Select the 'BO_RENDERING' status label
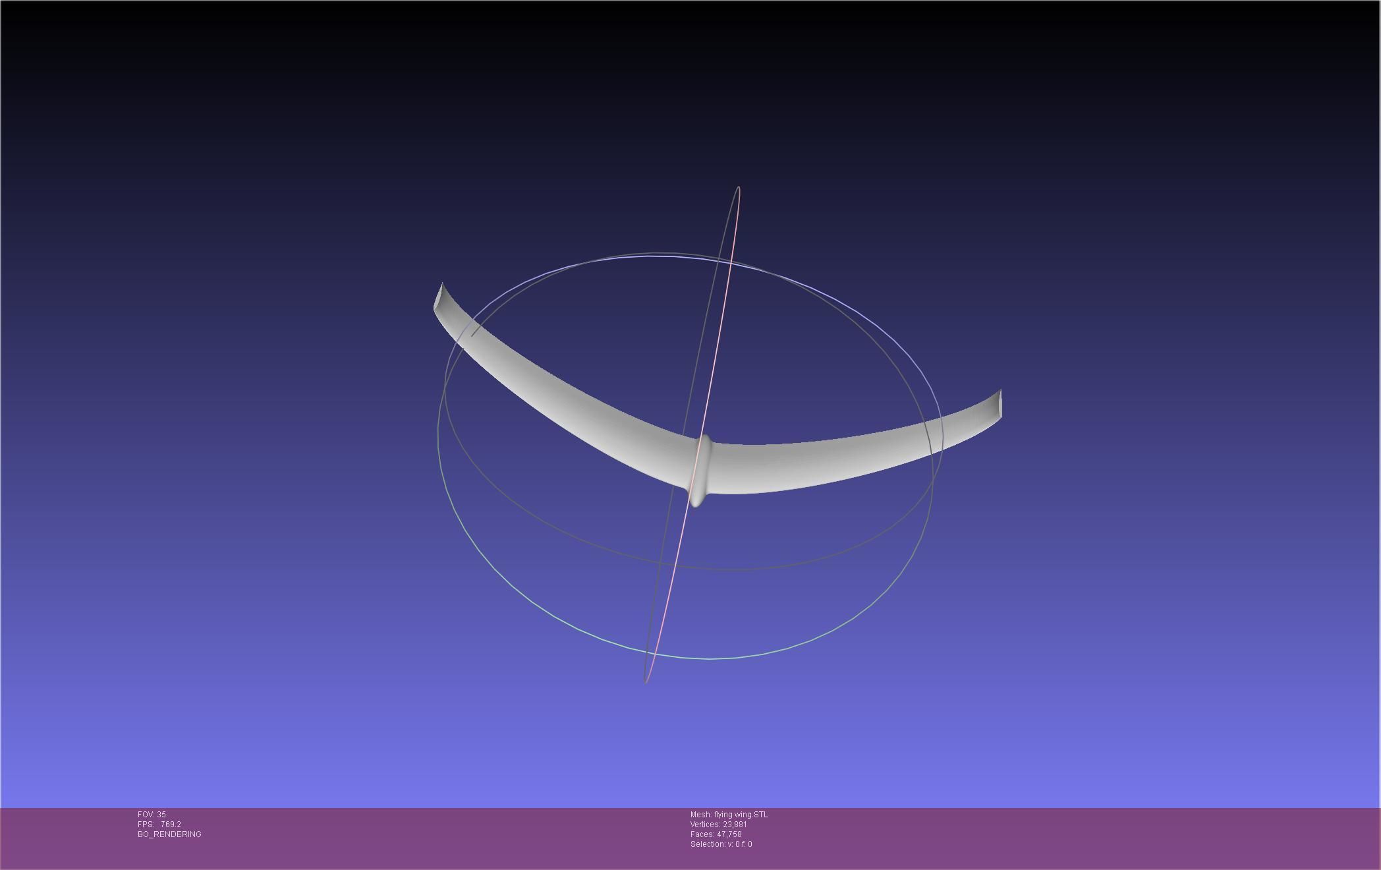The height and width of the screenshot is (870, 1381). [169, 834]
